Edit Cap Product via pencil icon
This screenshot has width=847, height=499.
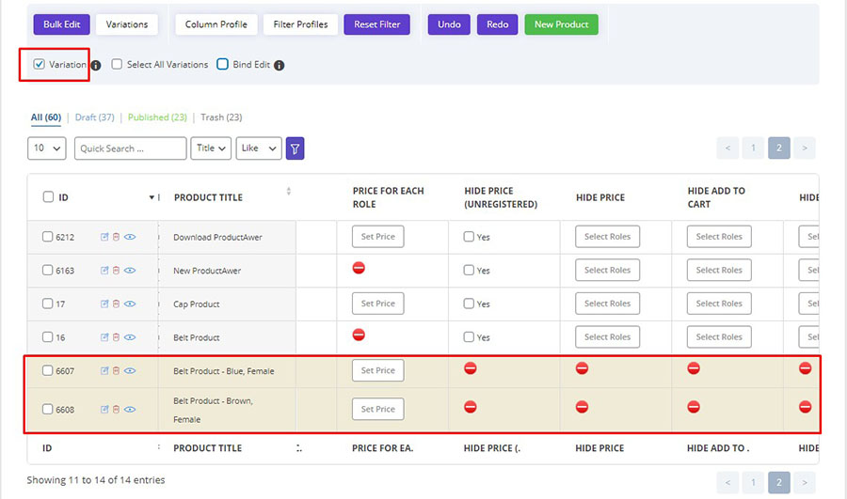[104, 304]
